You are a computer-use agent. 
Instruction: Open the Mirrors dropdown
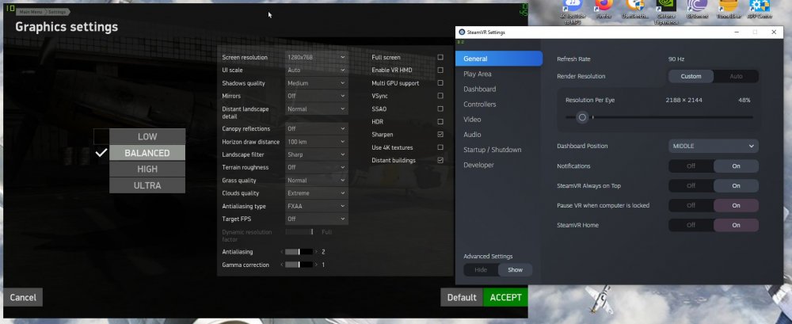click(316, 96)
